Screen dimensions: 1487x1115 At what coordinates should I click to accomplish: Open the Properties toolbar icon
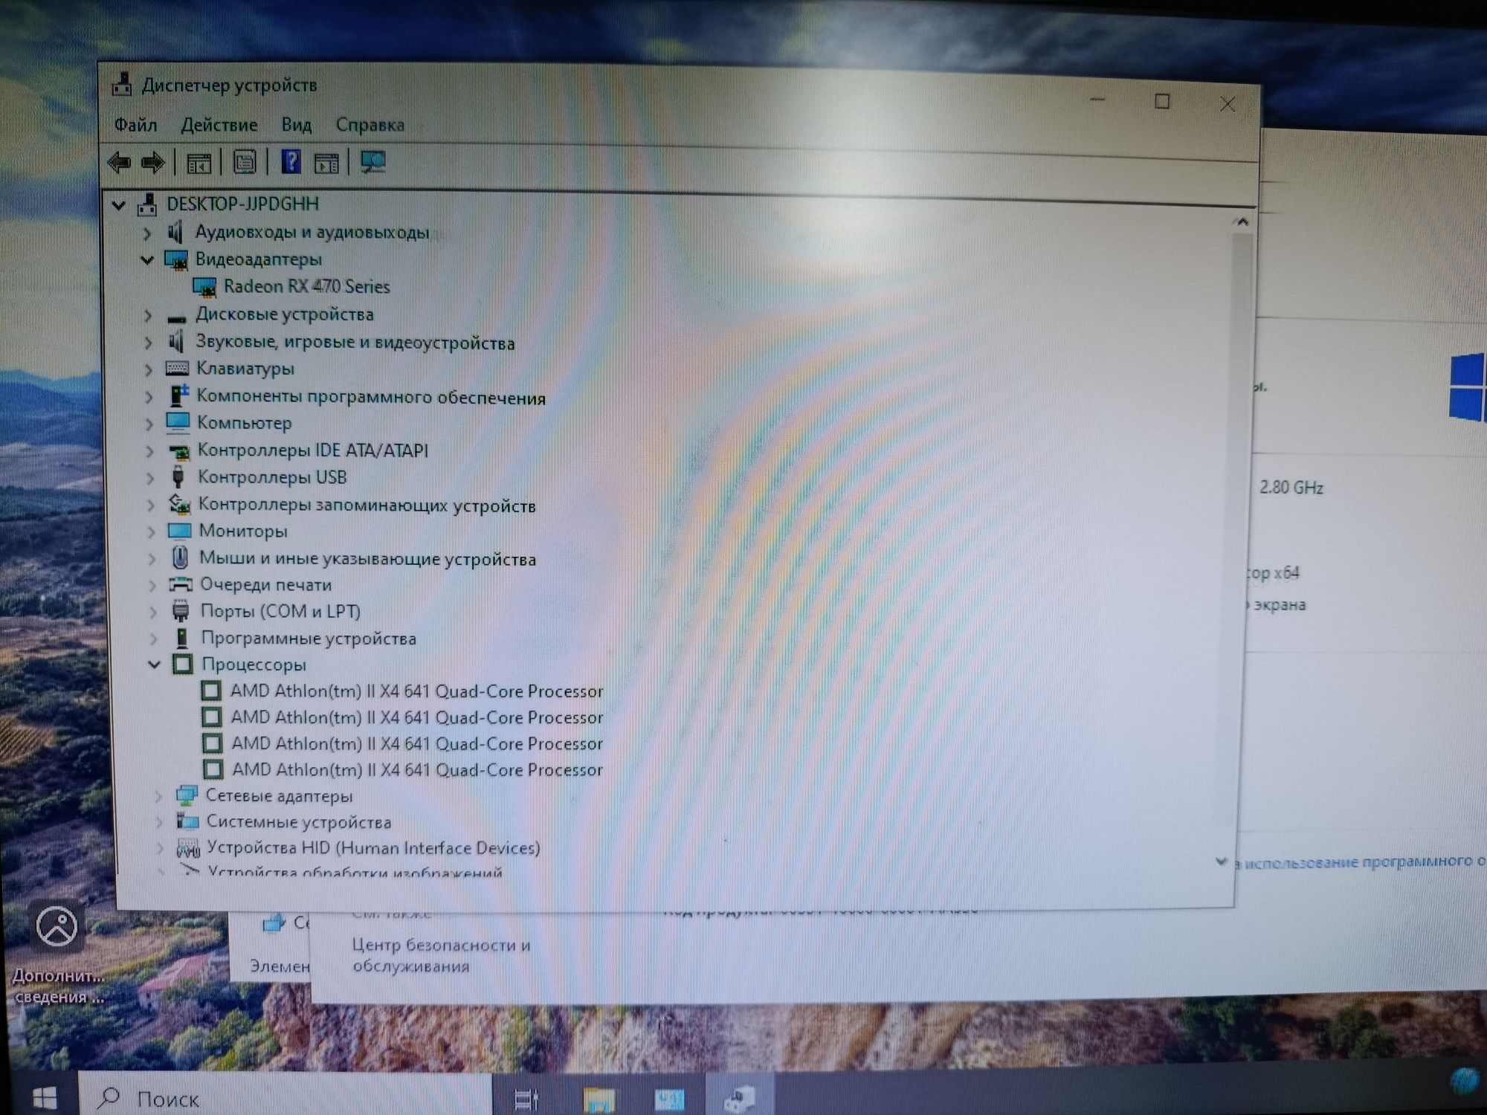(245, 162)
